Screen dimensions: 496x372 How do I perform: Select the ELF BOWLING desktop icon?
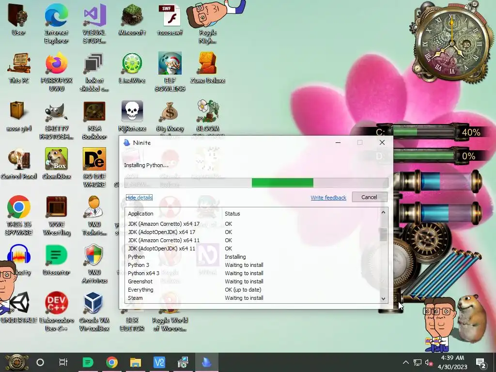pos(170,72)
